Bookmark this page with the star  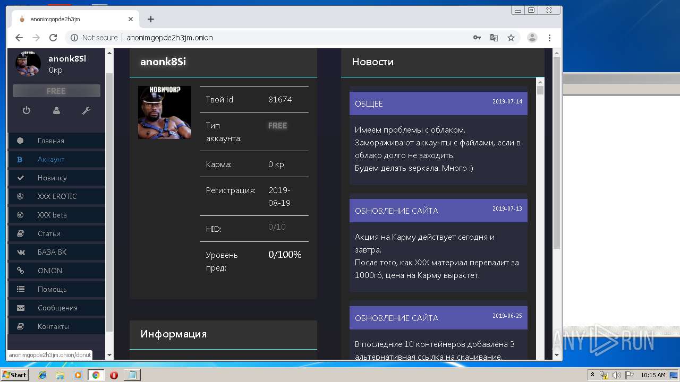(511, 38)
